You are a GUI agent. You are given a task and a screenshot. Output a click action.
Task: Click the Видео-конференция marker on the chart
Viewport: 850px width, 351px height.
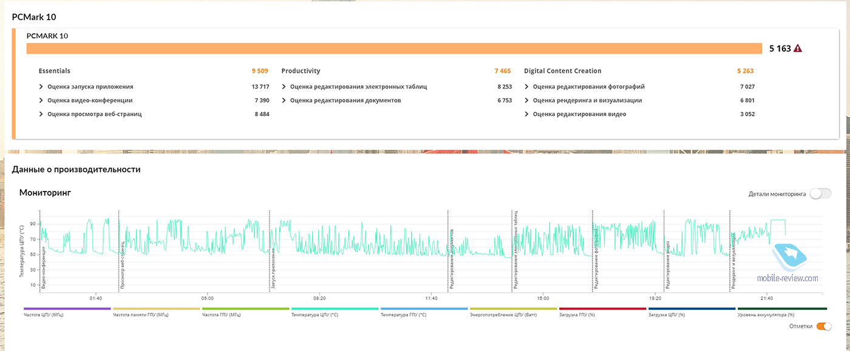pyautogui.click(x=44, y=269)
